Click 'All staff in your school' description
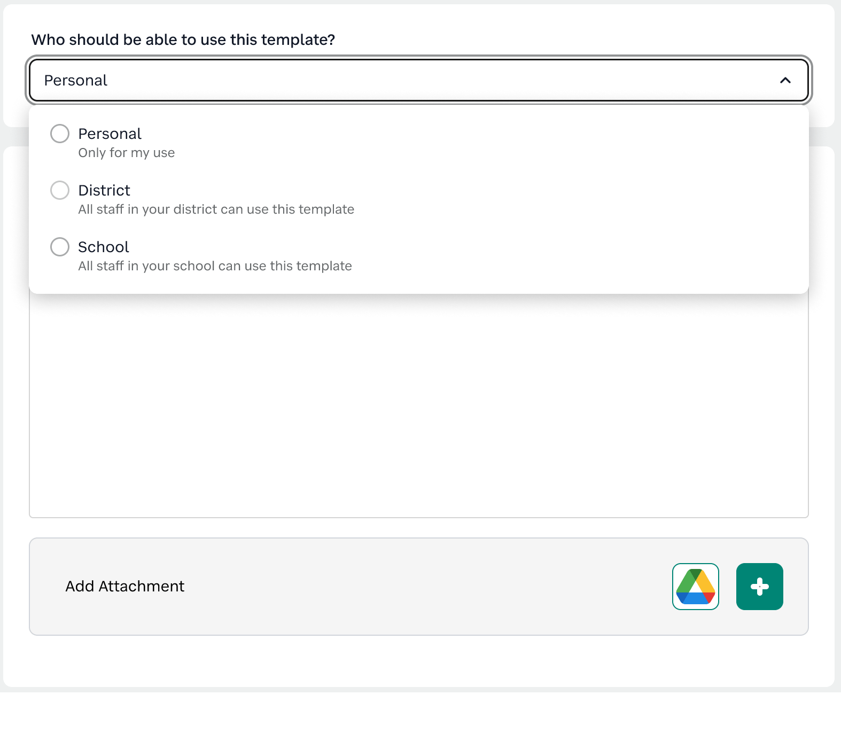This screenshot has height=749, width=841. (x=215, y=266)
